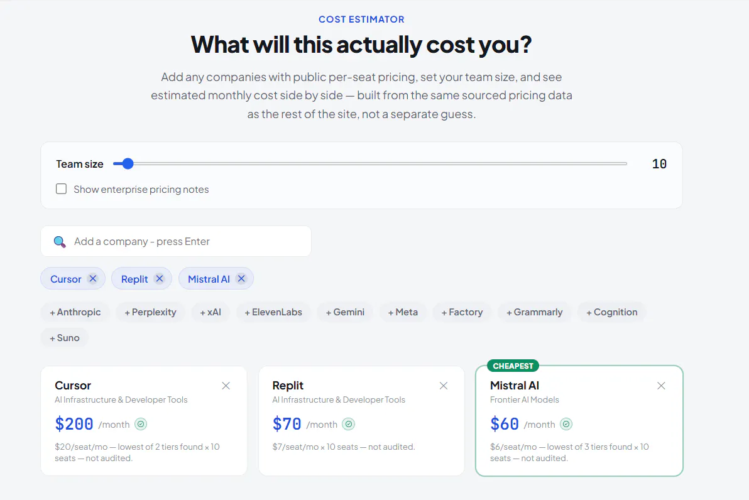Click the verified checkmark beside Mistral $60
The width and height of the screenshot is (749, 500).
pos(566,424)
